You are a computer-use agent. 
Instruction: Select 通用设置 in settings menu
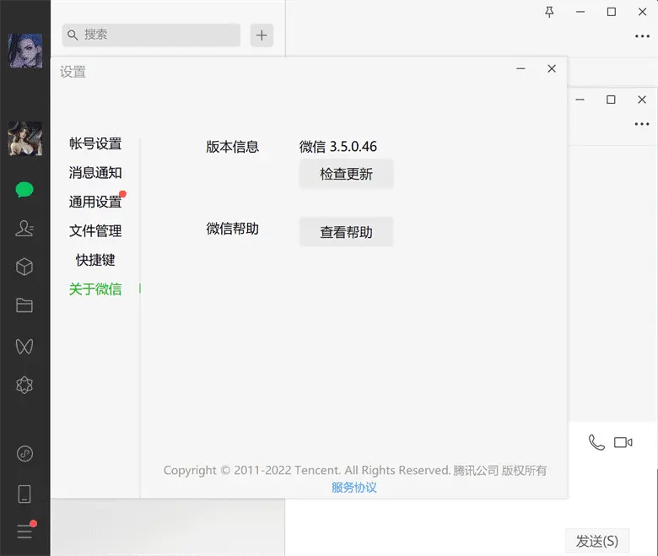[95, 202]
